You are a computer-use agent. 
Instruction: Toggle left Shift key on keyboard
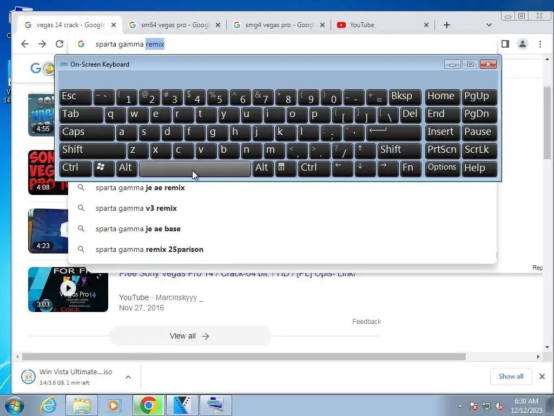click(x=93, y=151)
